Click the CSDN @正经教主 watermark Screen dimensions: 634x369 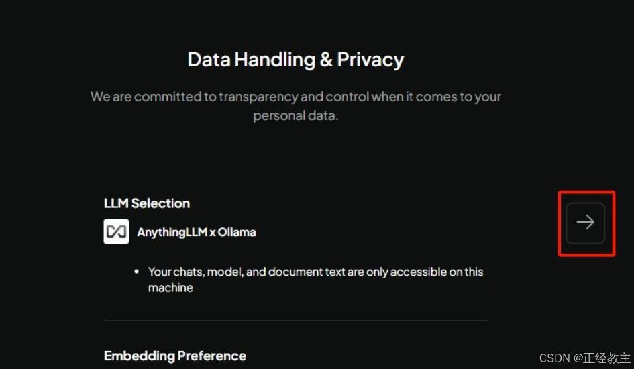584,358
